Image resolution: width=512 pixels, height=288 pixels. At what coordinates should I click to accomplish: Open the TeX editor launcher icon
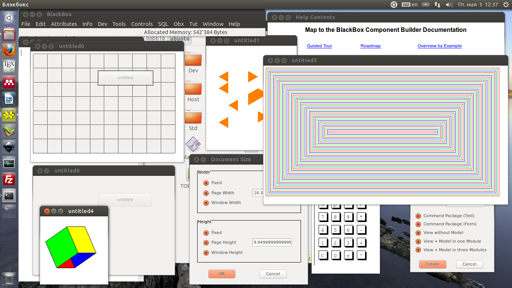pyautogui.click(x=9, y=66)
